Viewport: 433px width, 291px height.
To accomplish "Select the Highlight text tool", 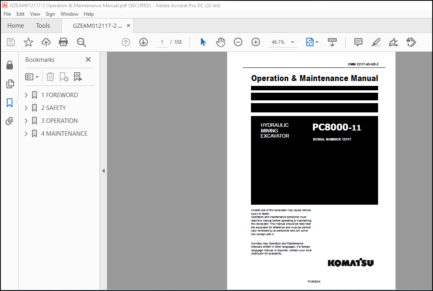I will click(376, 42).
